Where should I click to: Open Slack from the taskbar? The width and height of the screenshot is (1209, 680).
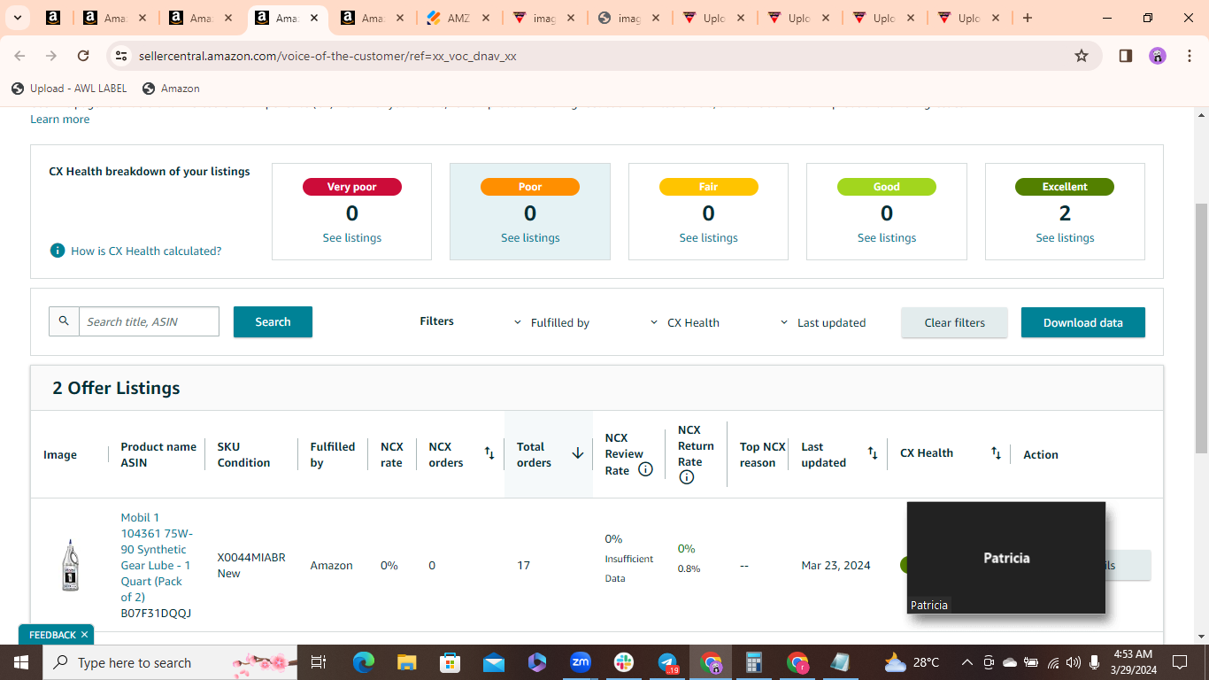(624, 662)
